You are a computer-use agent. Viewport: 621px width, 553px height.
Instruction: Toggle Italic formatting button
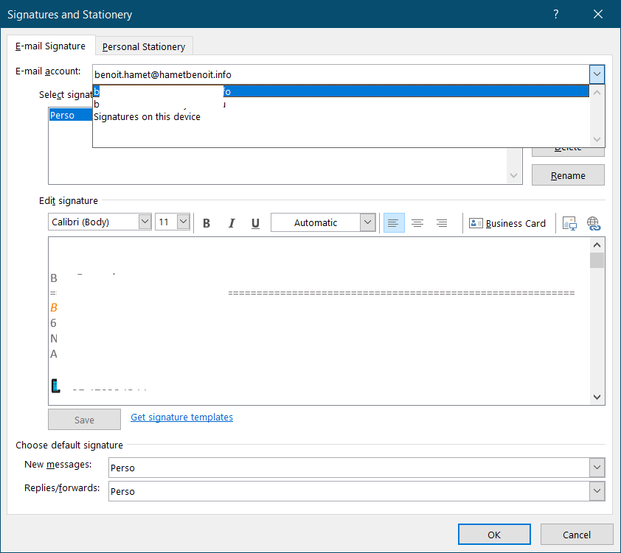pyautogui.click(x=231, y=223)
